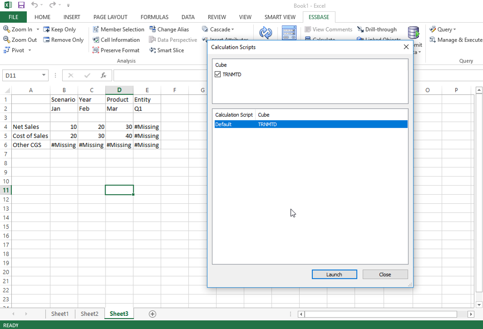The image size is (483, 329).
Task: Select the Cost of Sales cell
Action: [x=31, y=136]
